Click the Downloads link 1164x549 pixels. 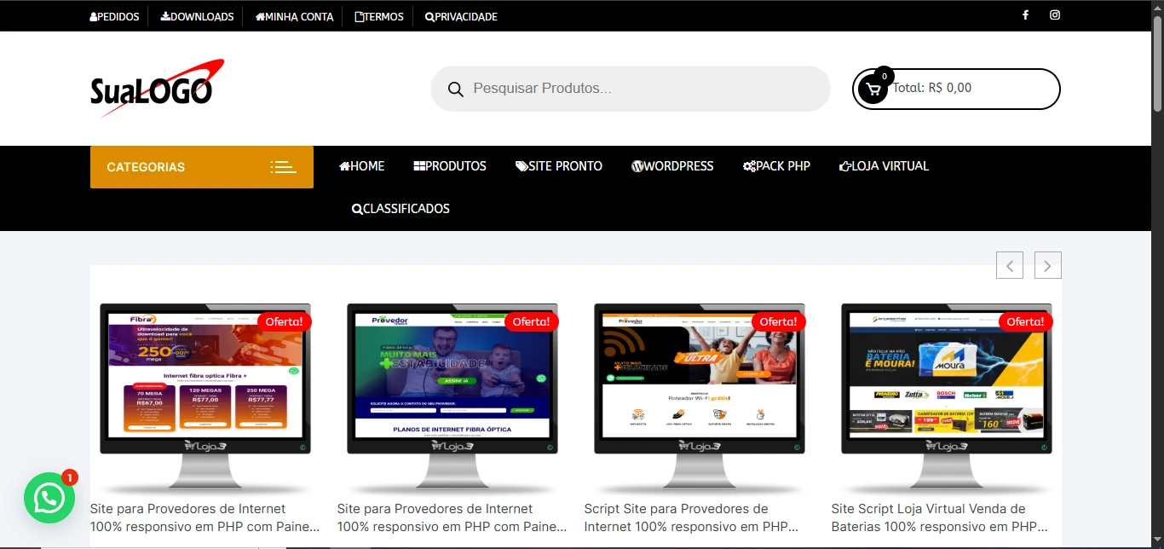click(x=196, y=16)
